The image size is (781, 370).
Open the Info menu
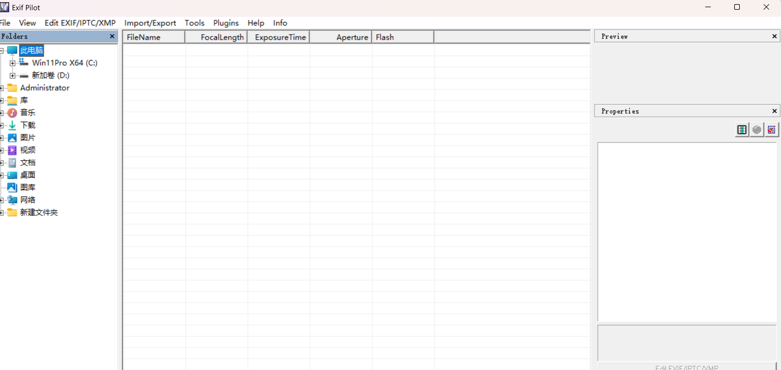coord(280,23)
